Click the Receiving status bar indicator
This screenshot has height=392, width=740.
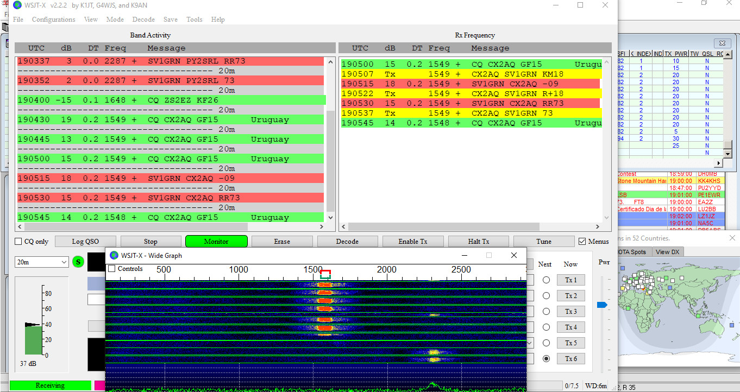pos(50,385)
